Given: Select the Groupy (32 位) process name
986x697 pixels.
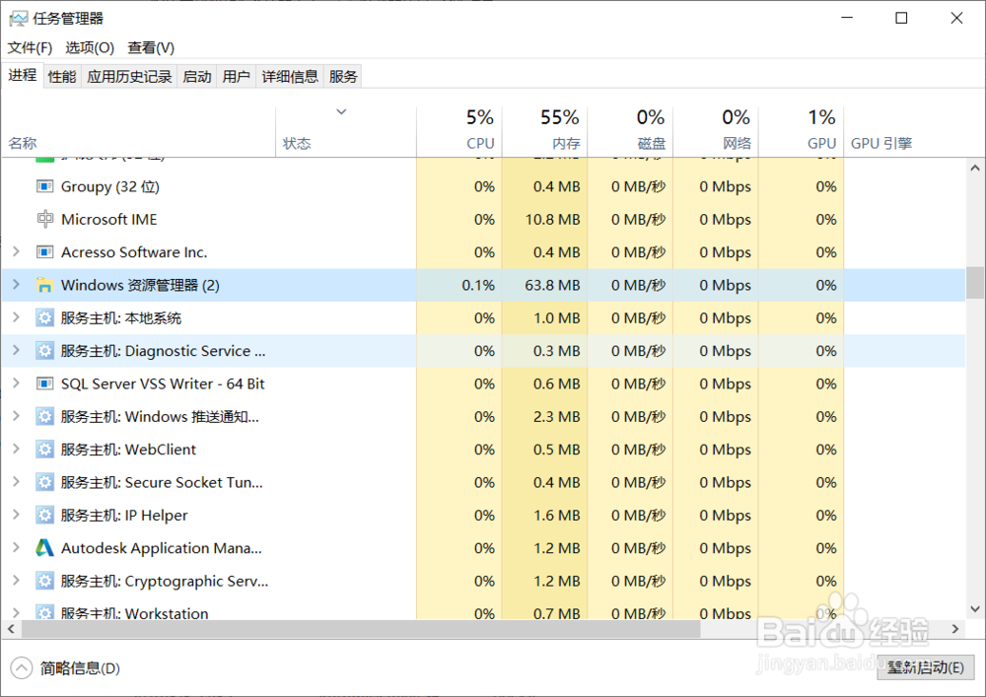Looking at the screenshot, I should (x=110, y=186).
